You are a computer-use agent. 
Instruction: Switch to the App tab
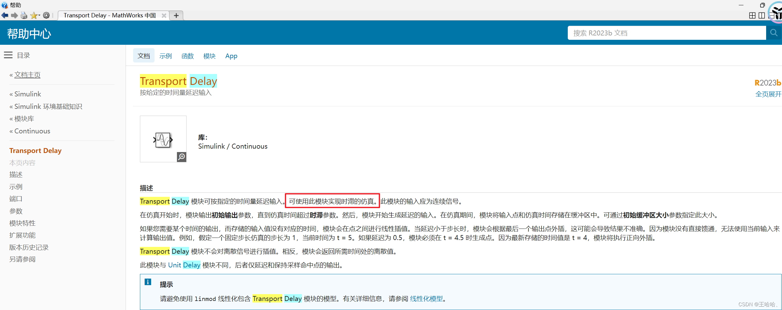click(231, 56)
